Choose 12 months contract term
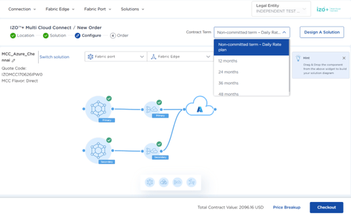Image resolution: width=351 pixels, height=214 pixels. point(251,61)
